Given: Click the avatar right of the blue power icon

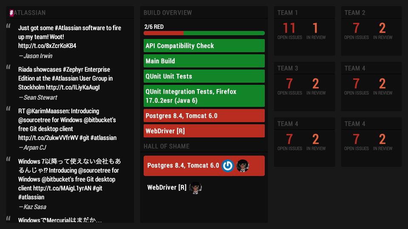Looking at the screenshot, I should [x=243, y=166].
